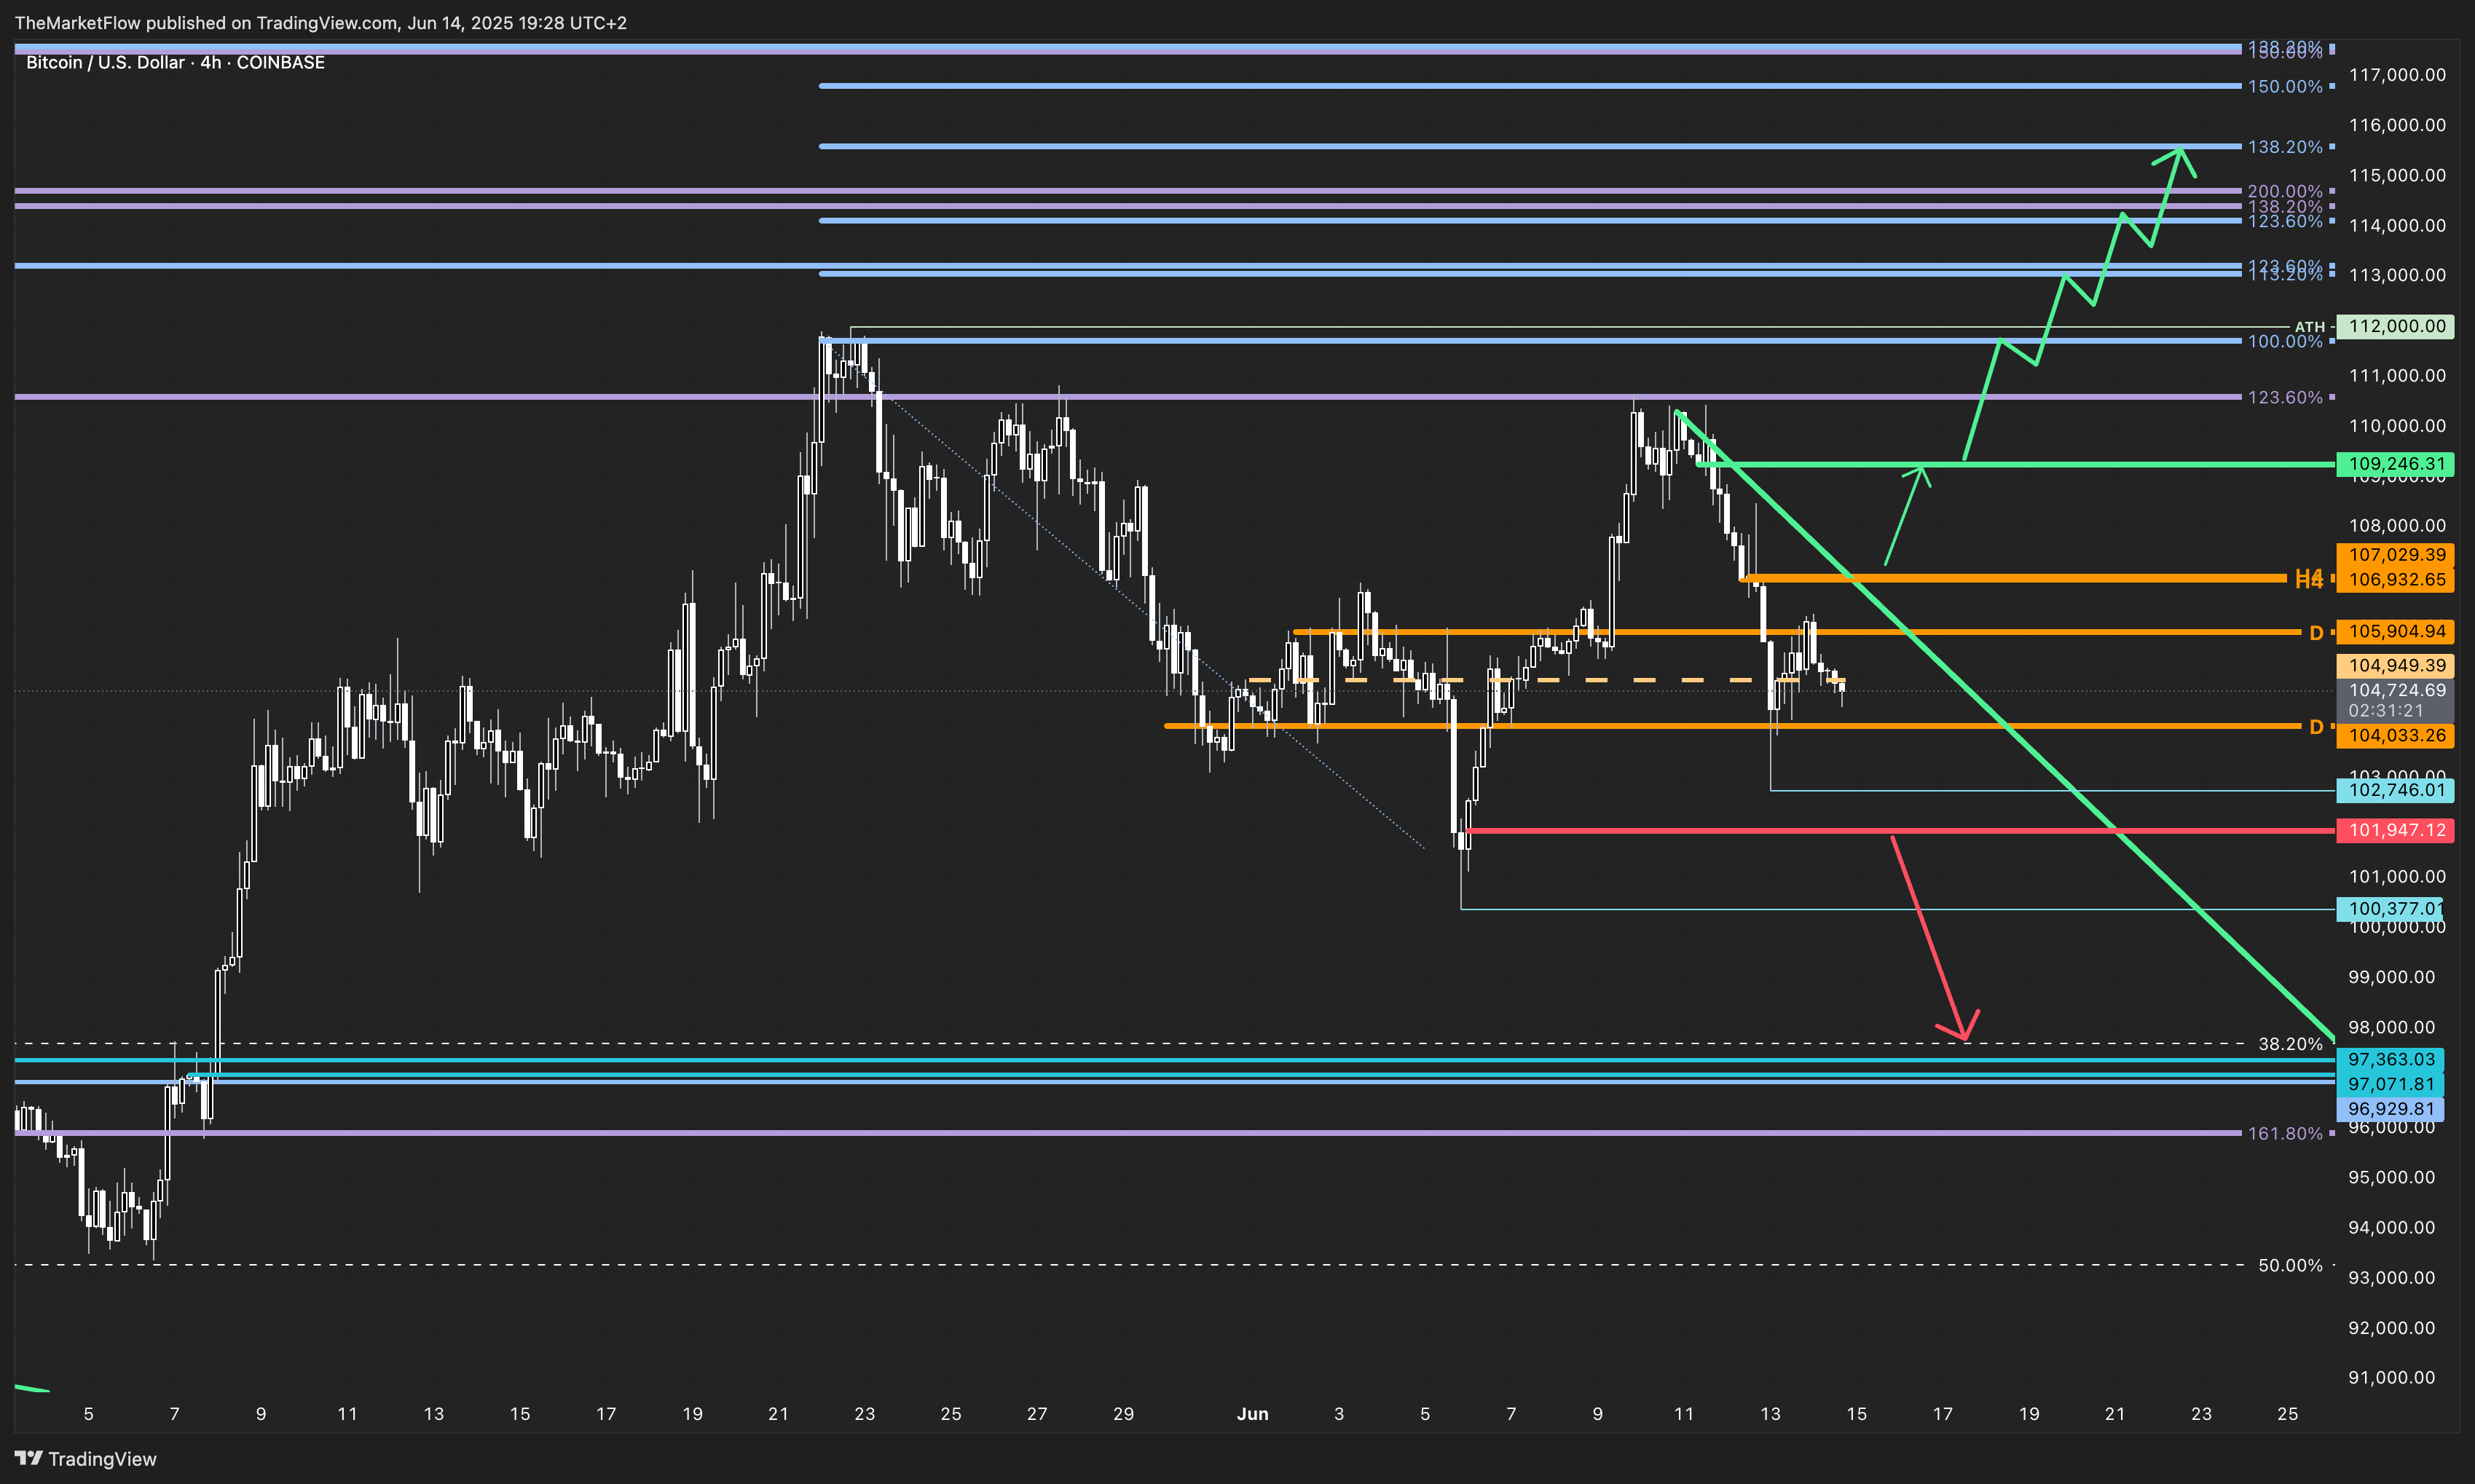This screenshot has height=1484, width=2475.
Task: Click the red 101,947.12 price tag
Action: tap(2395, 830)
